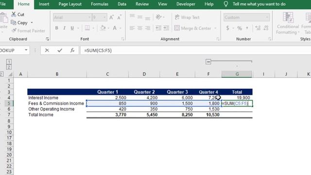Click the Copy icon
The width and height of the screenshot is (311, 175).
13,23
